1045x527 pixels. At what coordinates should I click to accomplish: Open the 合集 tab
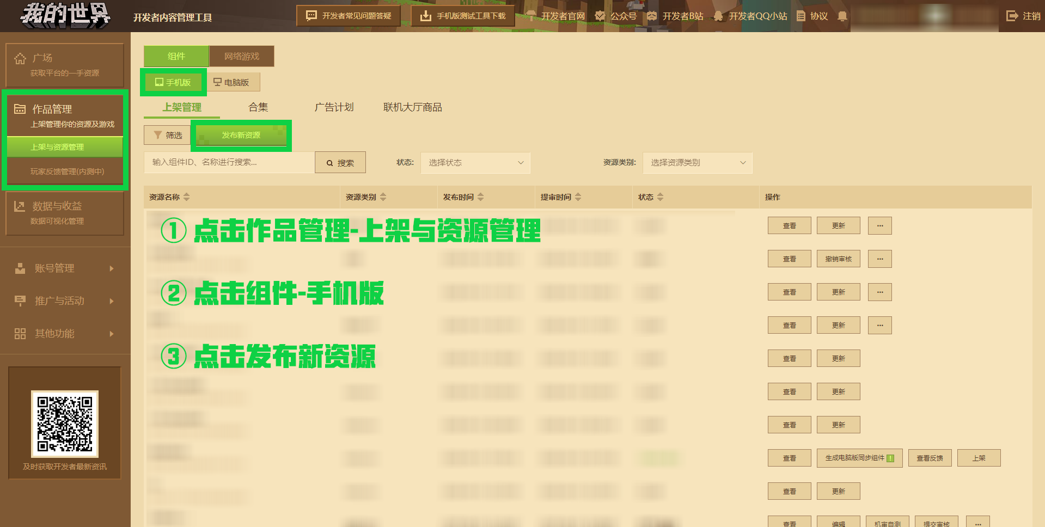[x=258, y=107]
